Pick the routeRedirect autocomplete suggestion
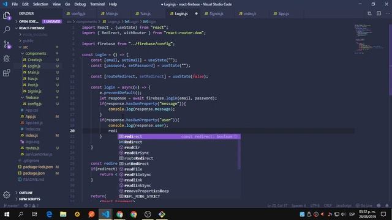Viewport: 392px width, 220px height. coord(138,158)
